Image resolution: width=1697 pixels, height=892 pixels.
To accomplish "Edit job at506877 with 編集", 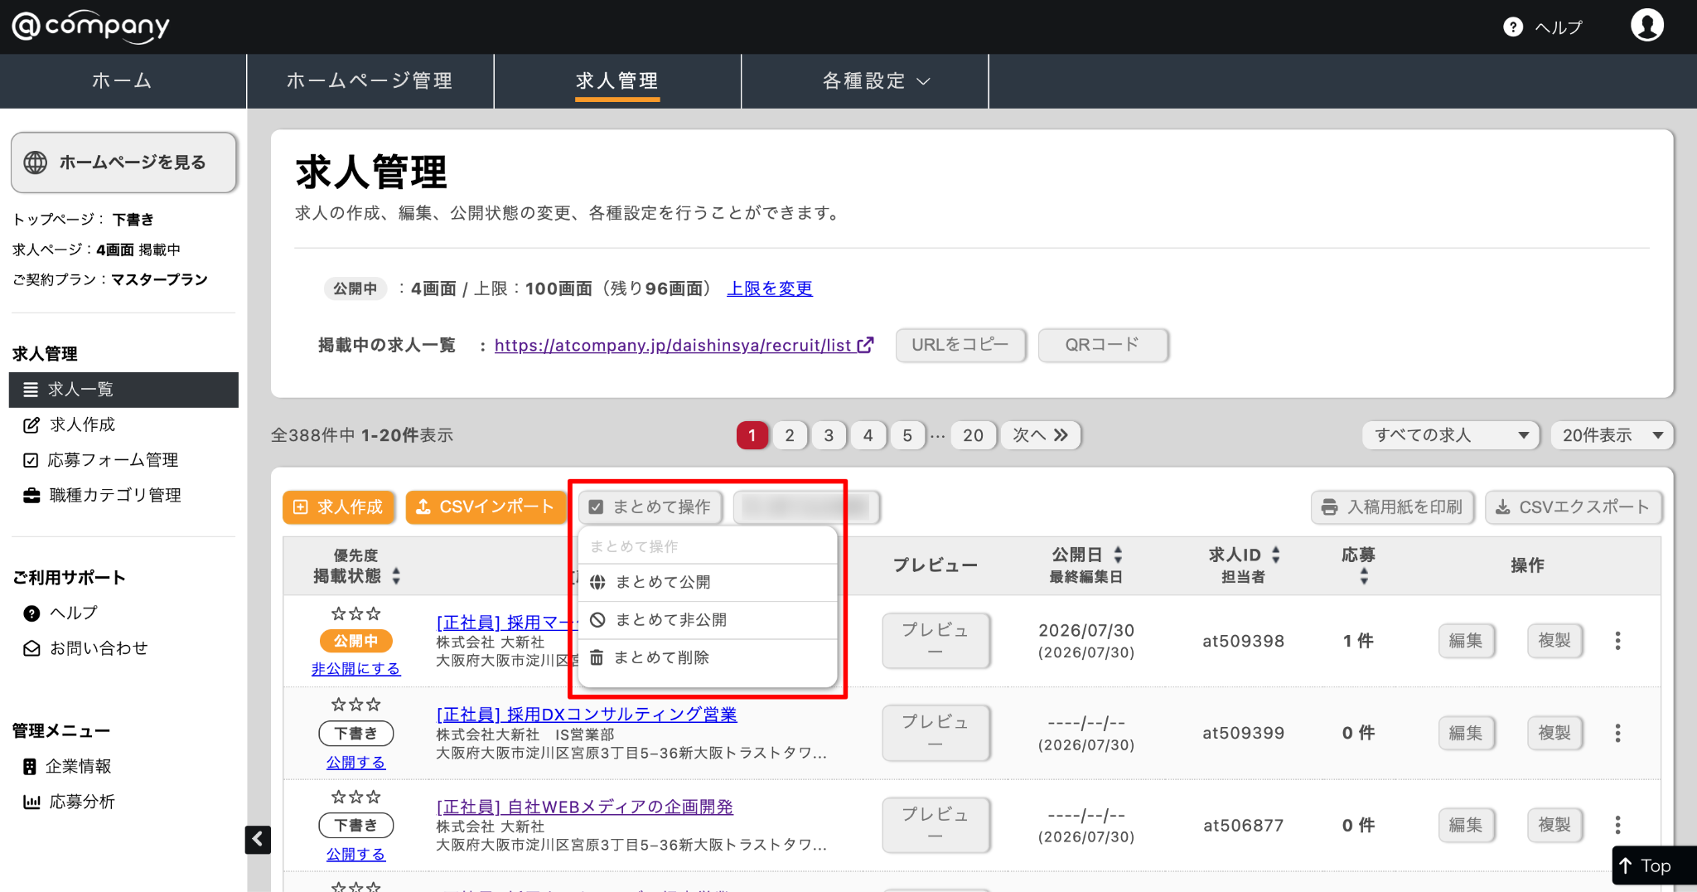I will (x=1466, y=825).
